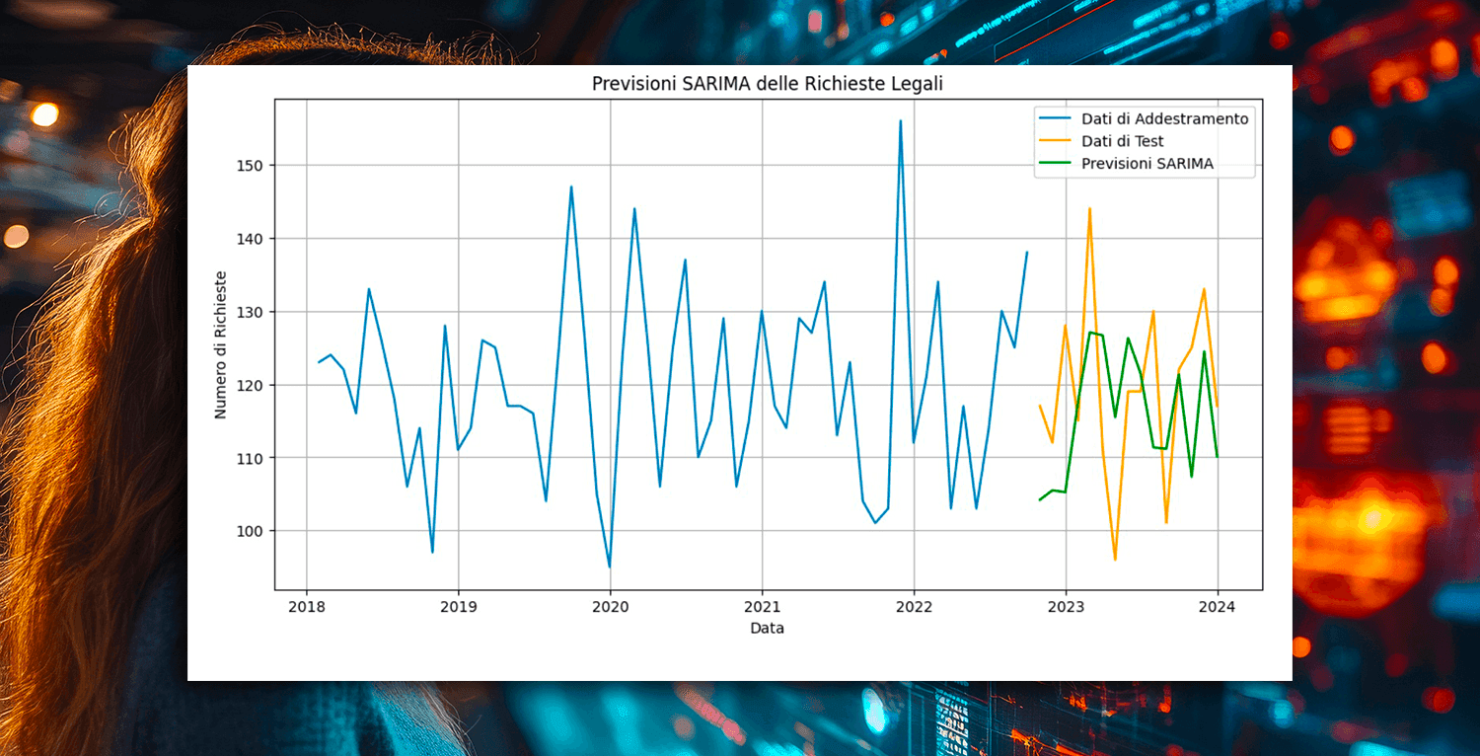
Task: Select the 'Previsioni SARIMA' legend label
Action: click(1147, 164)
